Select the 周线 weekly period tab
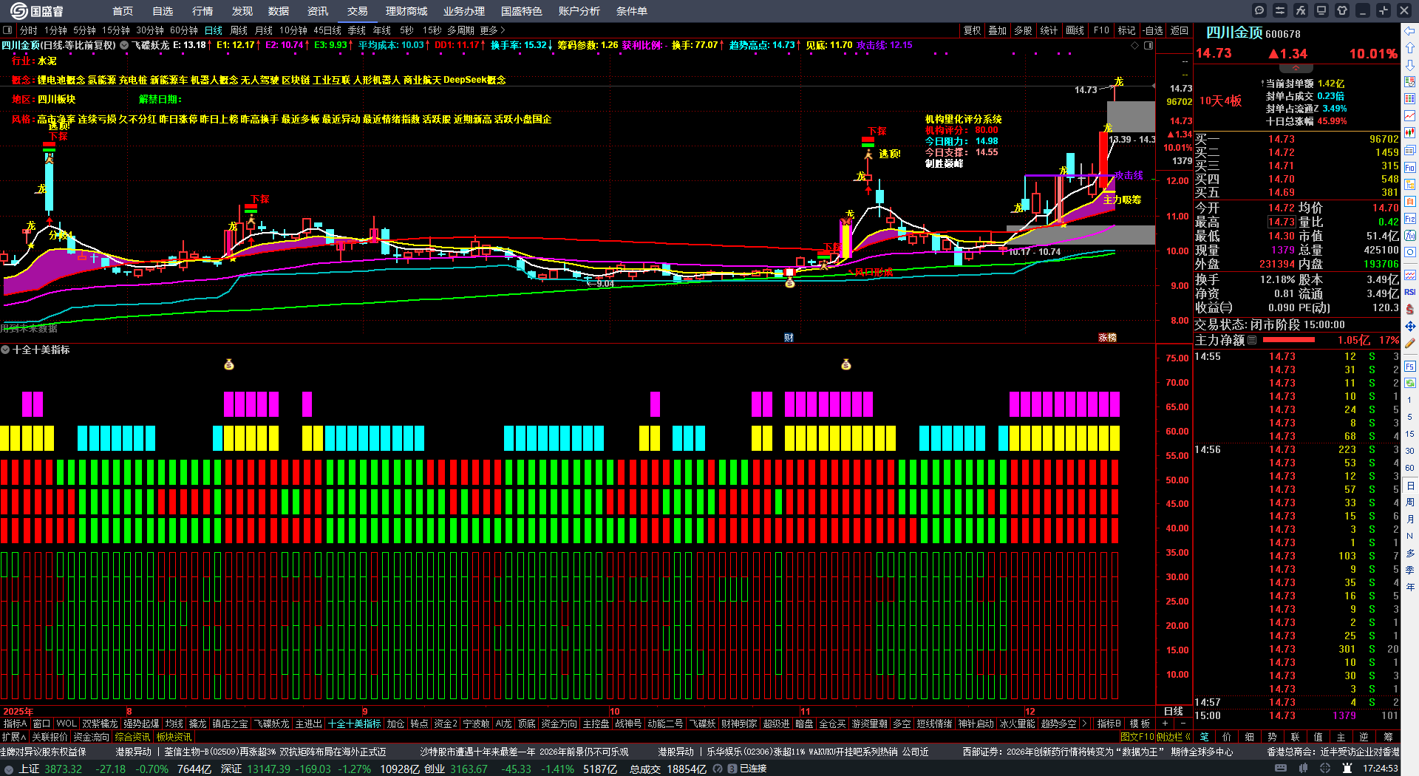The image size is (1419, 776). (239, 30)
